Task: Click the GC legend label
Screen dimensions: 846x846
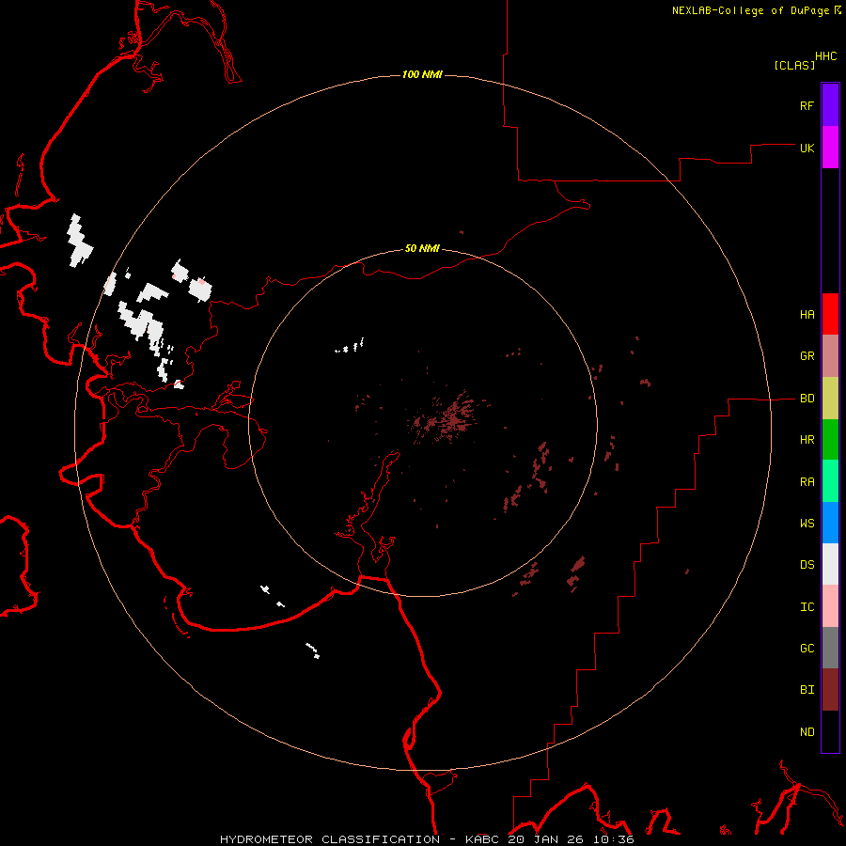Action: 807,649
